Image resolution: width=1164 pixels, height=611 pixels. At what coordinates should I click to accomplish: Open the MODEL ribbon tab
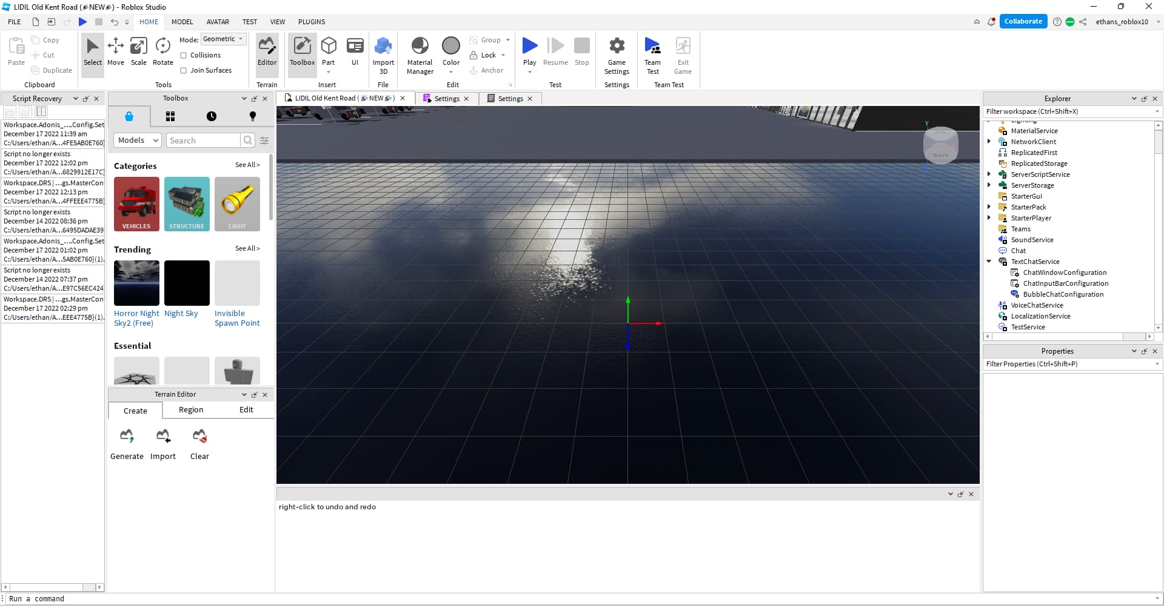182,22
